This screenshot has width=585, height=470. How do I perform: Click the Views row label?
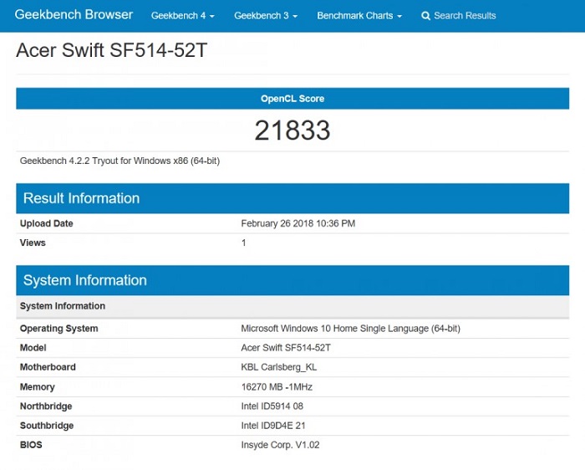pos(33,243)
